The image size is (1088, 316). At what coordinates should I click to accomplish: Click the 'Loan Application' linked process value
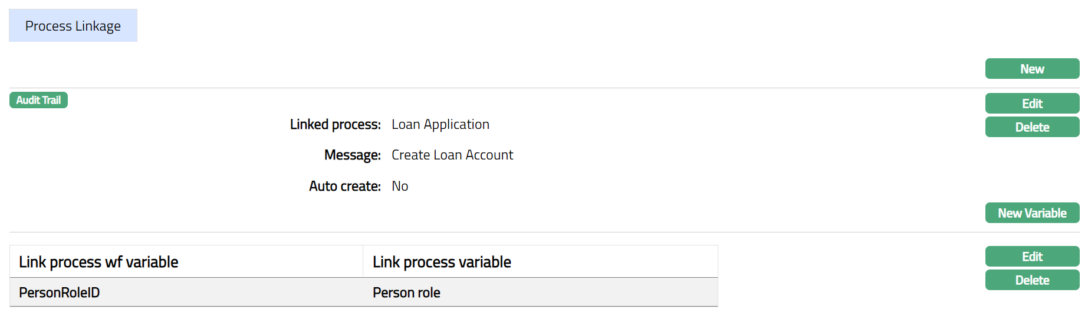pos(441,125)
